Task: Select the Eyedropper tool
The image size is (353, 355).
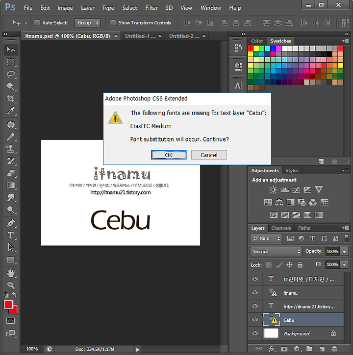Action: (x=11, y=111)
